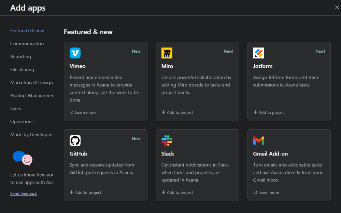Add Miro to project
Screen dimensions: 341x213
[177, 112]
